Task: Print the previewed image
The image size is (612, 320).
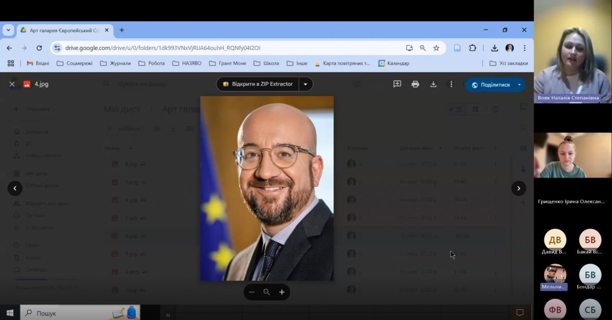Action: click(415, 84)
